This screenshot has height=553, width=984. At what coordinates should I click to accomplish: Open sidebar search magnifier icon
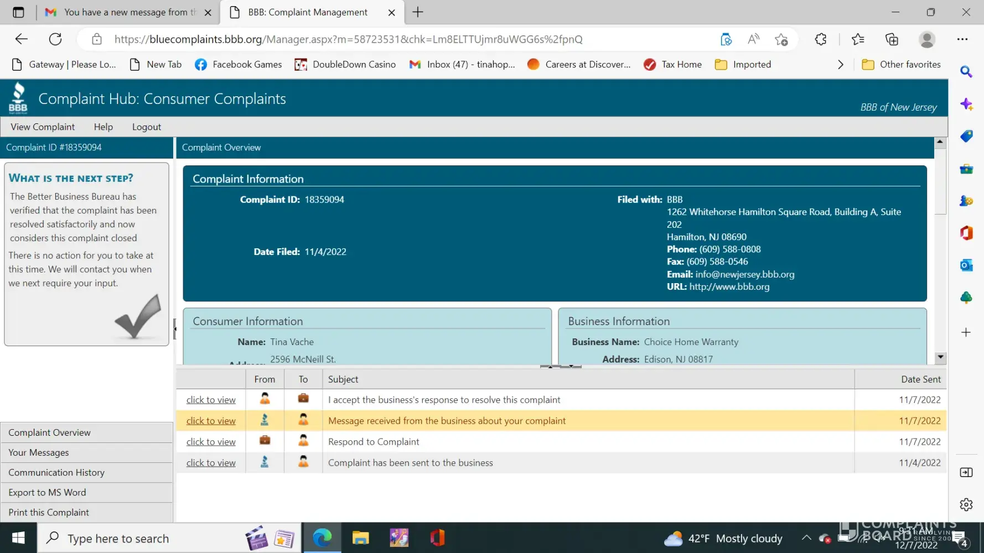point(966,72)
